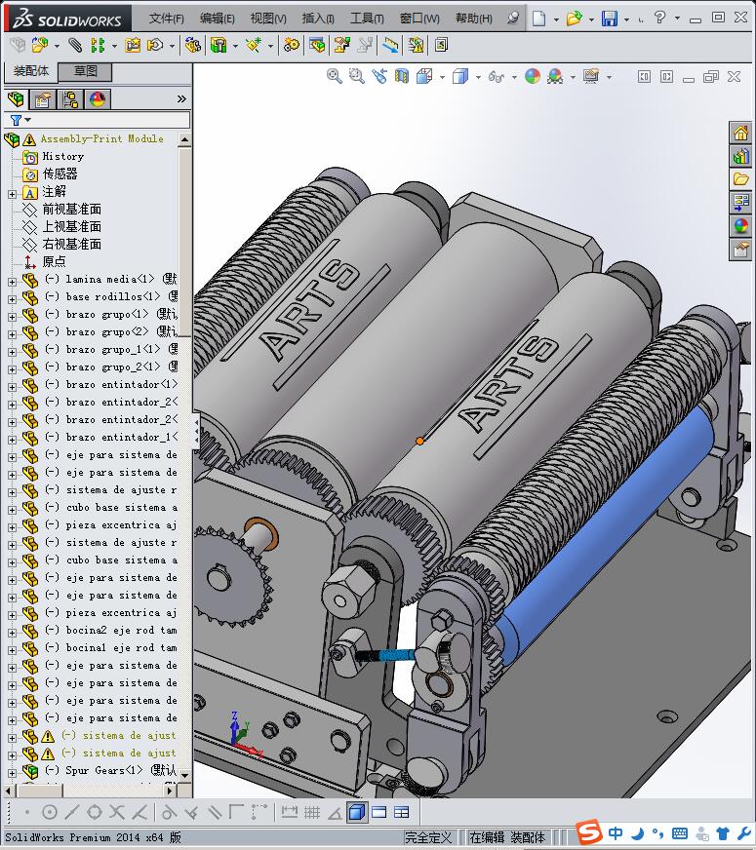Activate the Section View icon
This screenshot has height=850, width=756.
402,76
